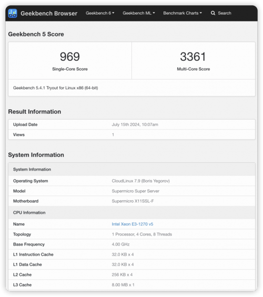Viewport: 263px width, 297px height.
Task: Click the CPU Information section header
Action: 29,213
